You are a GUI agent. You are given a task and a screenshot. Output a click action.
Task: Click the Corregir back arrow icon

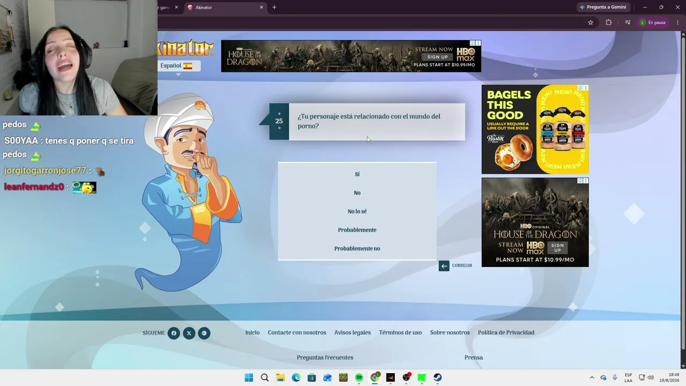[x=444, y=266]
